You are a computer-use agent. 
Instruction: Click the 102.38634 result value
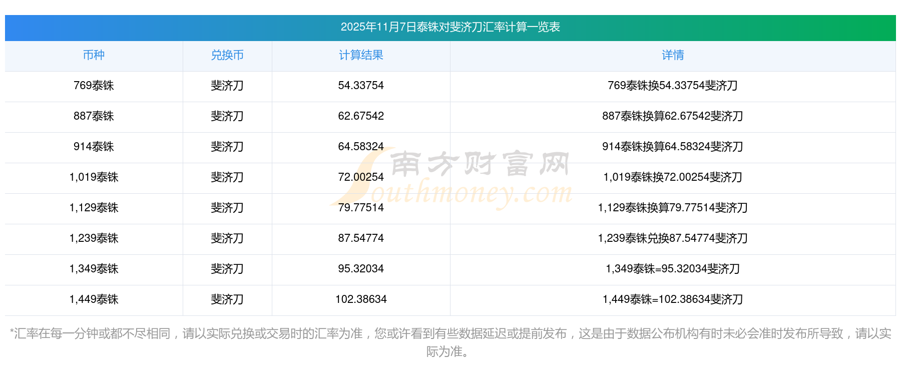coord(361,299)
